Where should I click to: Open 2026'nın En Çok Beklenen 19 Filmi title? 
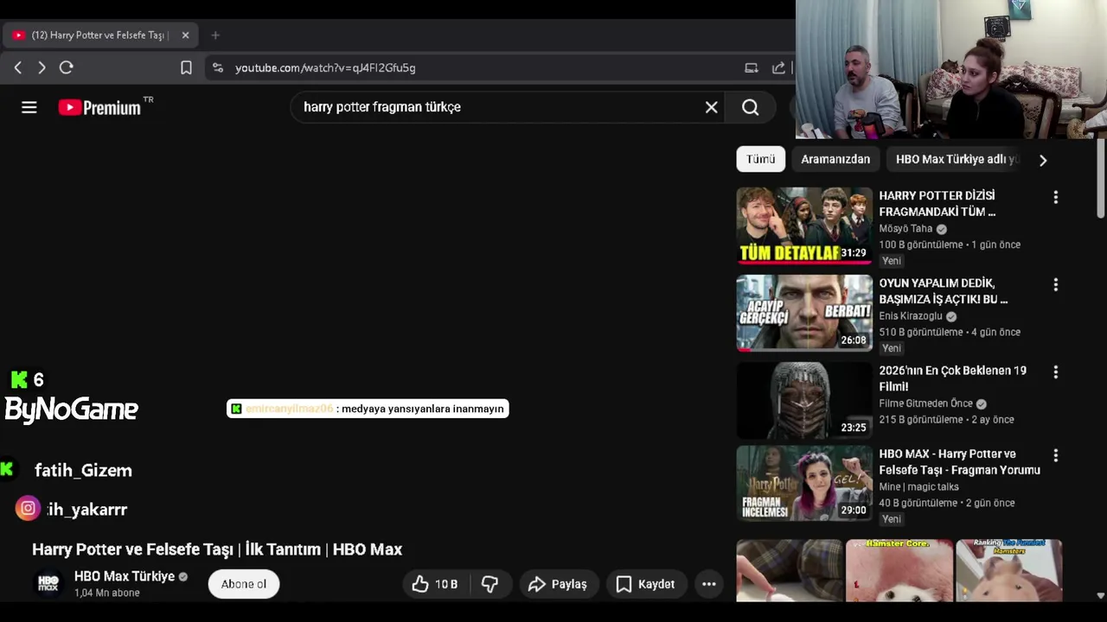point(953,378)
